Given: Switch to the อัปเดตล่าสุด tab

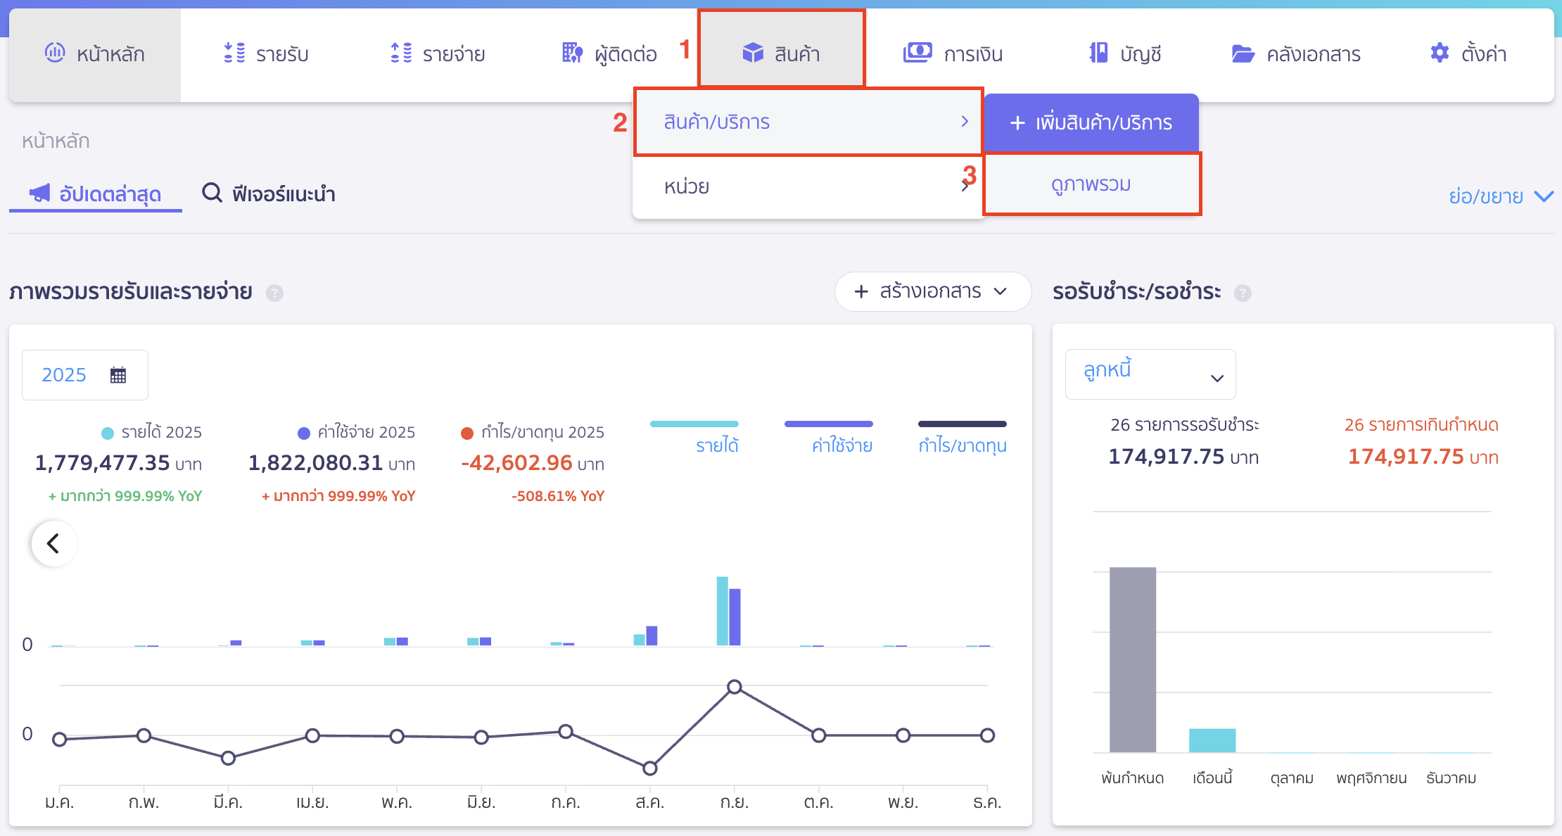Looking at the screenshot, I should tap(95, 194).
